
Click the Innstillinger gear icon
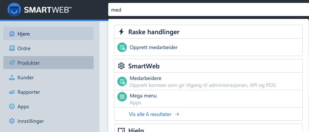[x=12, y=121]
